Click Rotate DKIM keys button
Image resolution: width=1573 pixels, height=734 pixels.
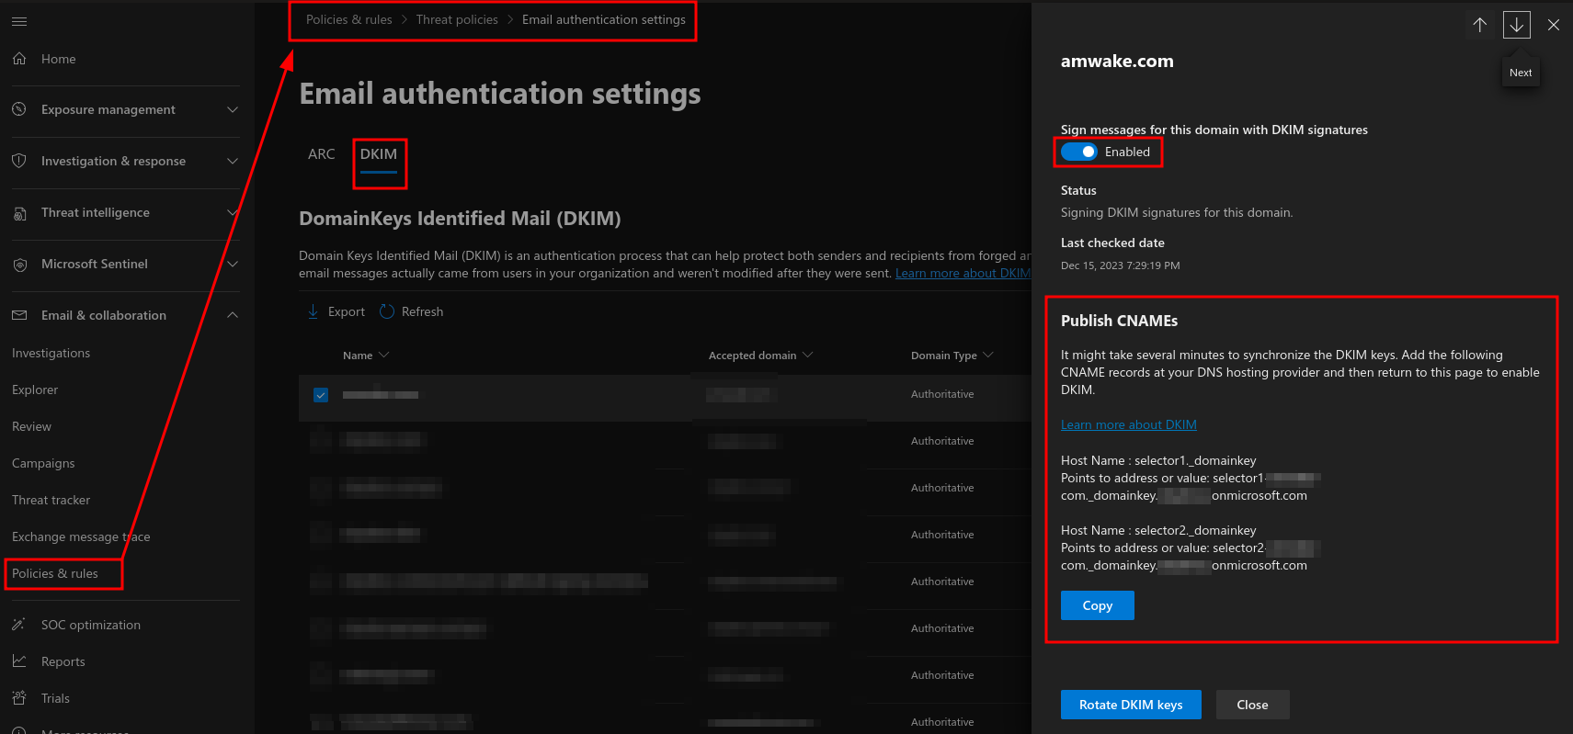(1131, 705)
